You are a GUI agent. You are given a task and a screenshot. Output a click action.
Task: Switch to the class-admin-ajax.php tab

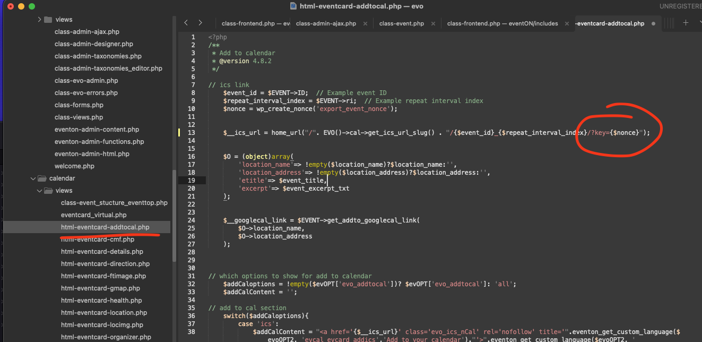pos(326,23)
